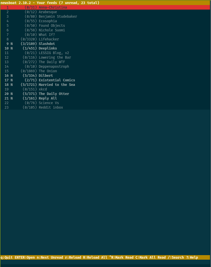Select the Reply All feed
This screenshot has height=267, width=211.
point(105,98)
